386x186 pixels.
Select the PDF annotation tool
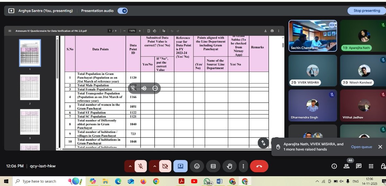click(x=164, y=31)
